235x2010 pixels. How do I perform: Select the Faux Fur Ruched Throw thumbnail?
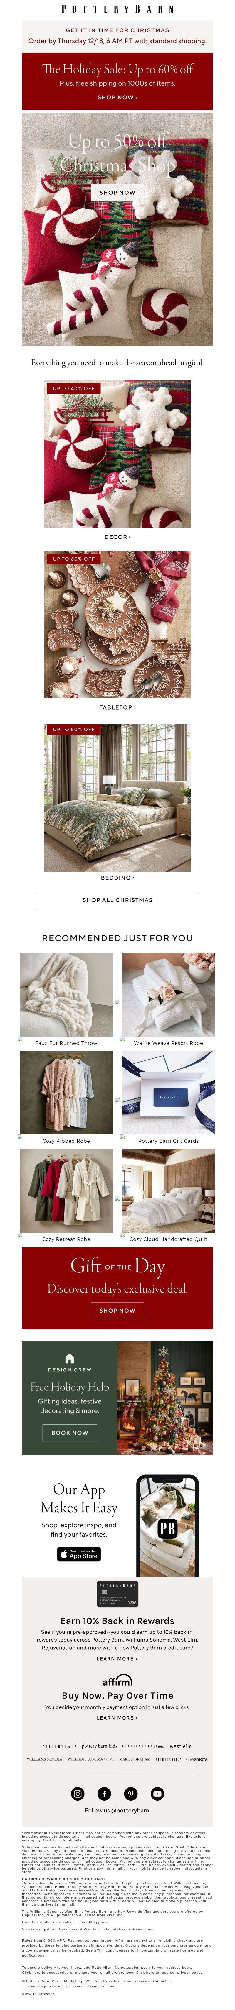tap(66, 994)
